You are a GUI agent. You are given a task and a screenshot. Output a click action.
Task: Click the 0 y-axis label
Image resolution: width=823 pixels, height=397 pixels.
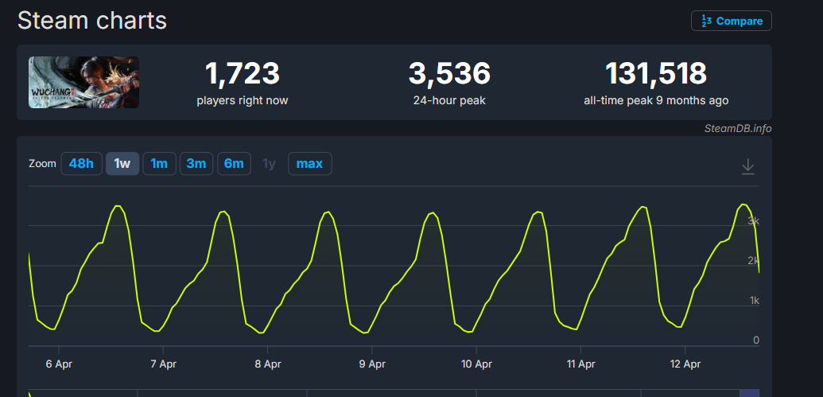pyautogui.click(x=756, y=341)
